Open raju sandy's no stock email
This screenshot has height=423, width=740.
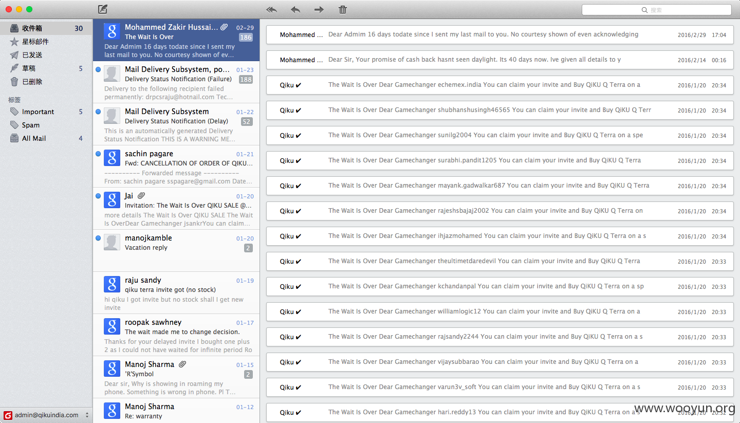[x=176, y=293]
